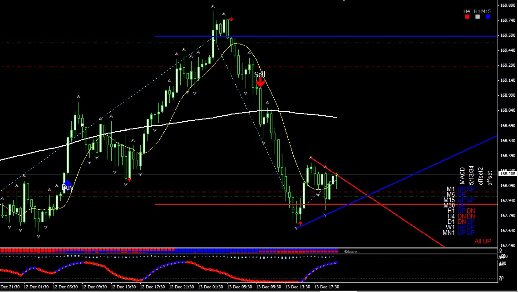Click the gray H1 legend square
Viewport: 518px width, 292px height.
(x=477, y=16)
